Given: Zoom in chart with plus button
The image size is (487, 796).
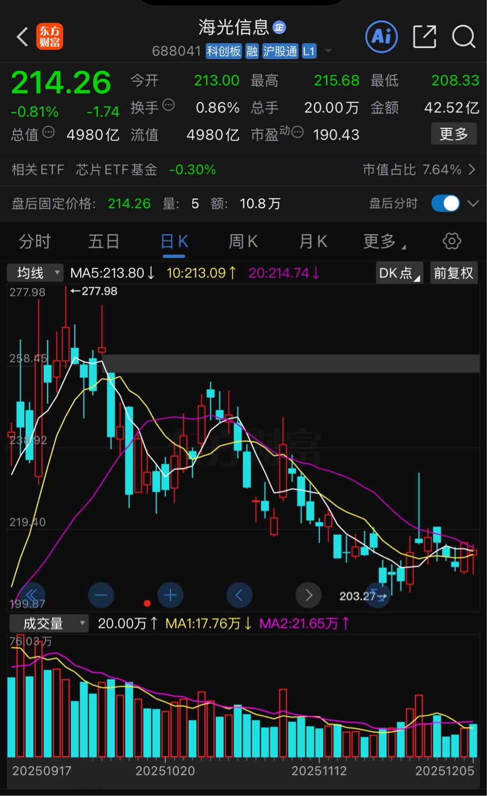Looking at the screenshot, I should click(170, 595).
